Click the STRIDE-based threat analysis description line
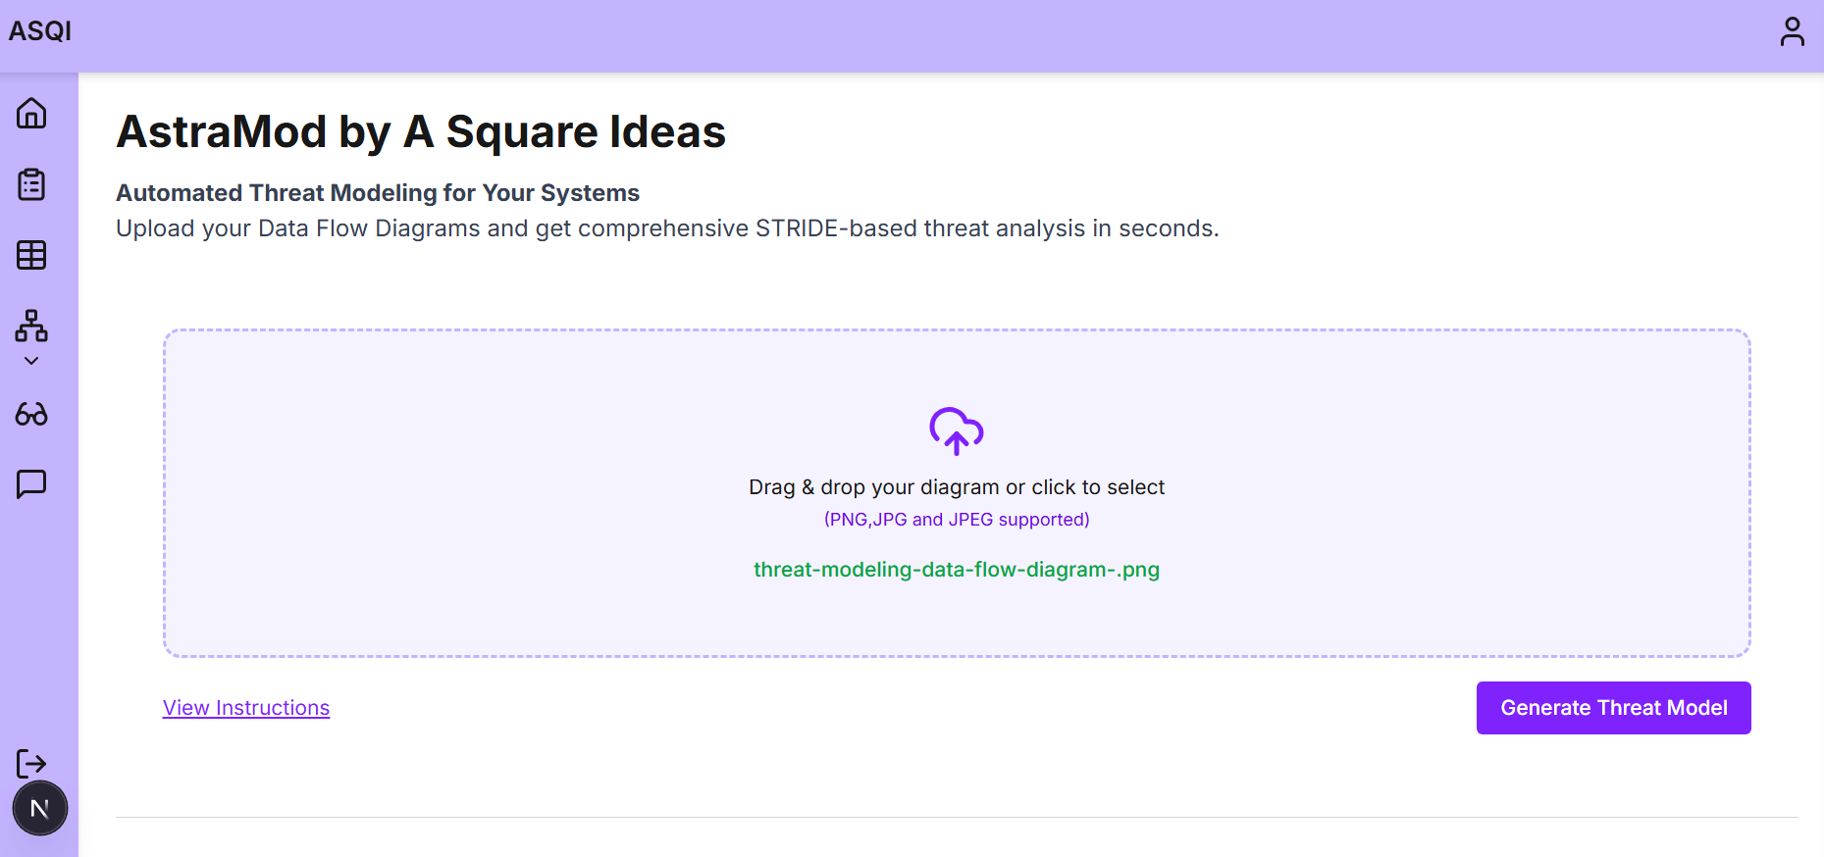The width and height of the screenshot is (1824, 857). pyautogui.click(x=667, y=228)
